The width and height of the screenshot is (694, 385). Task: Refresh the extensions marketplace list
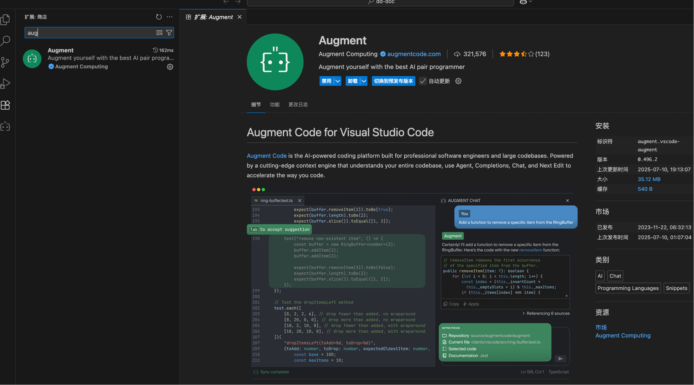(159, 17)
